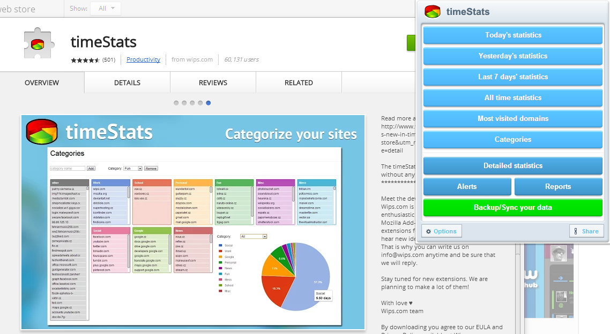Switch to the OVERVIEW tab

(x=42, y=83)
